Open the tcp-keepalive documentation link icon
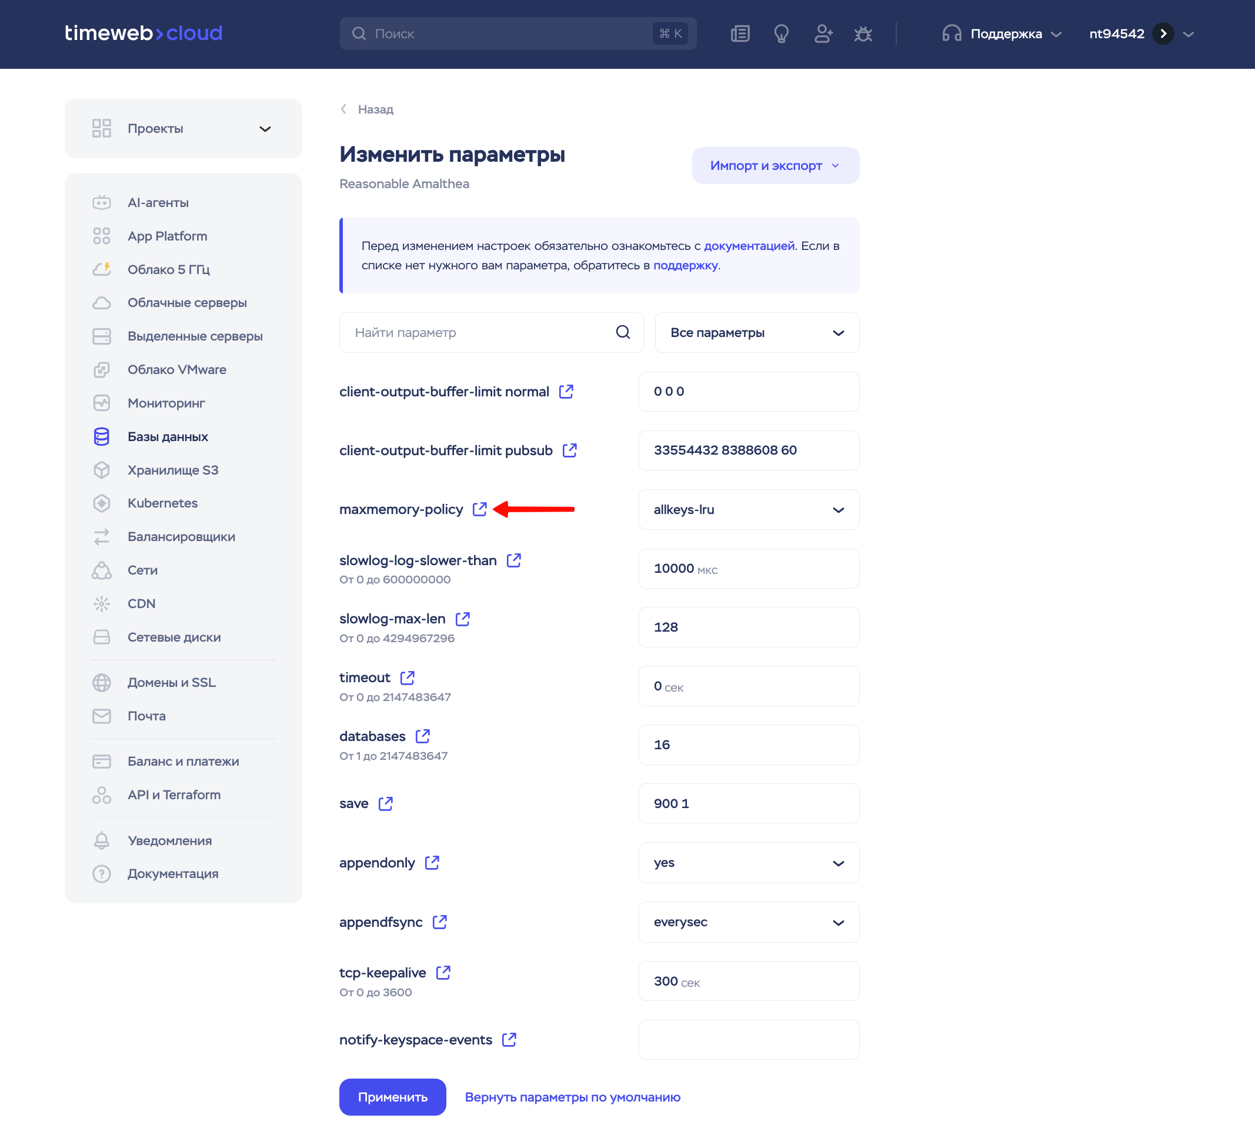Image resolution: width=1255 pixels, height=1148 pixels. coord(443,972)
